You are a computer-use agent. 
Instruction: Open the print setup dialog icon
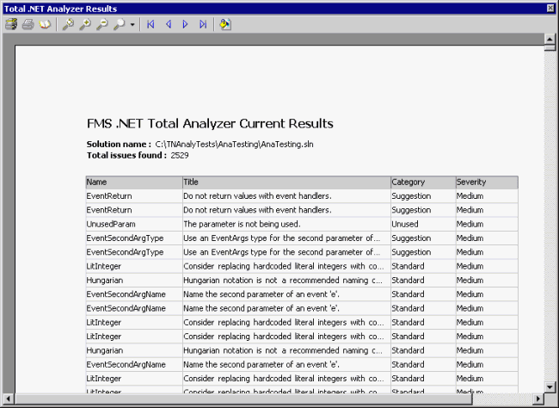11,24
